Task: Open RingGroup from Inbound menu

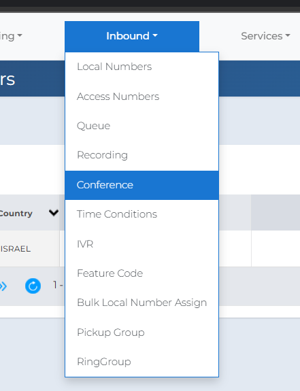Action: coord(141,362)
